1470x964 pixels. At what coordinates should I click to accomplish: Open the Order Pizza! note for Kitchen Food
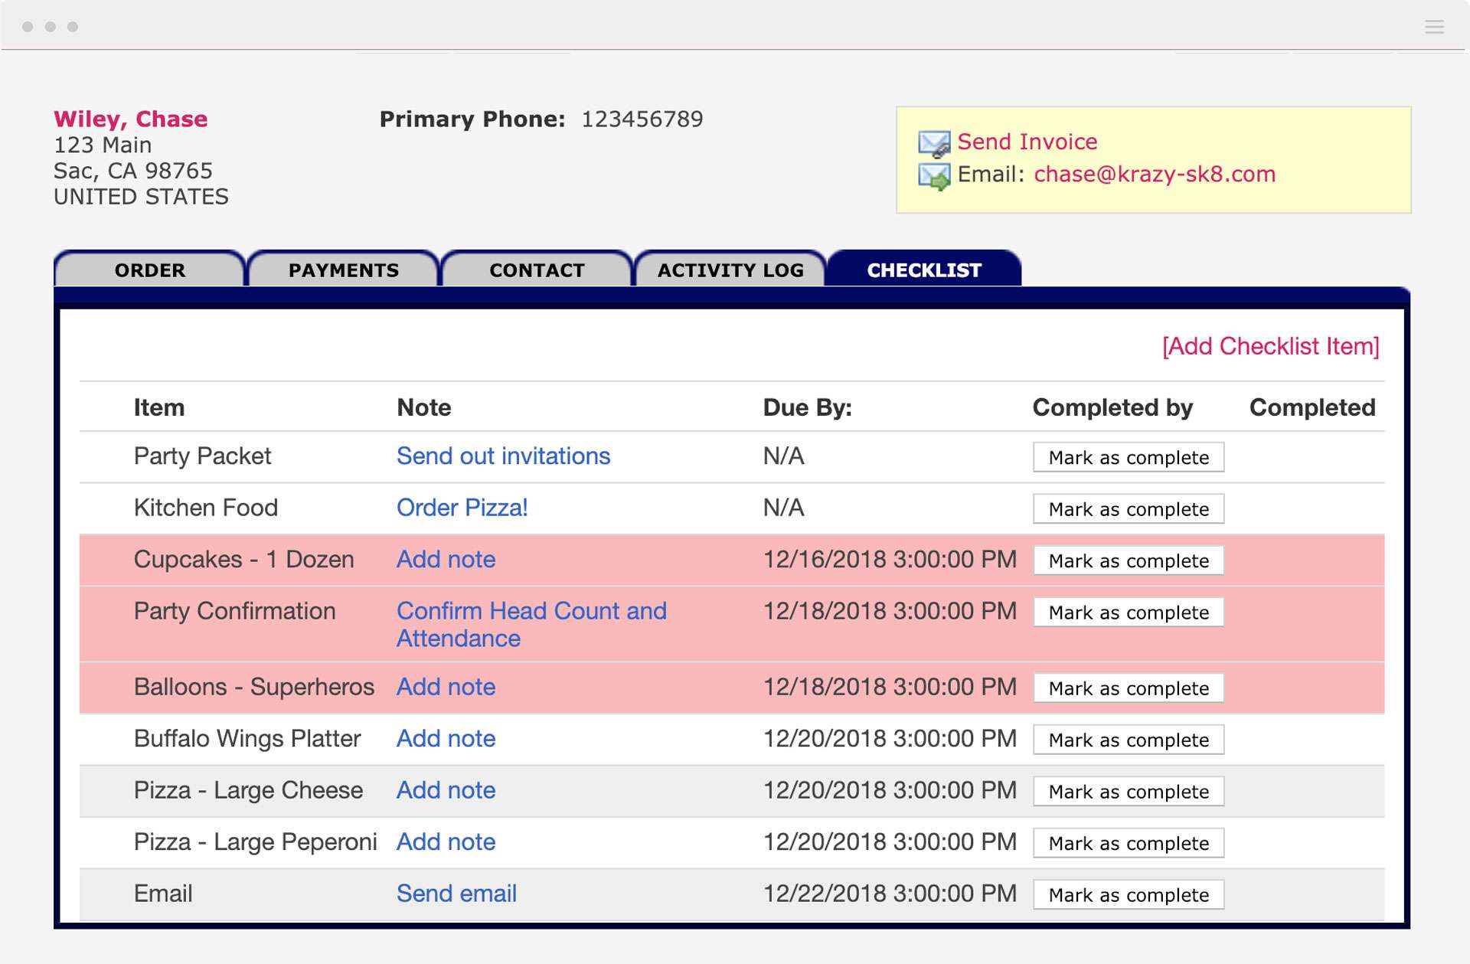tap(461, 508)
